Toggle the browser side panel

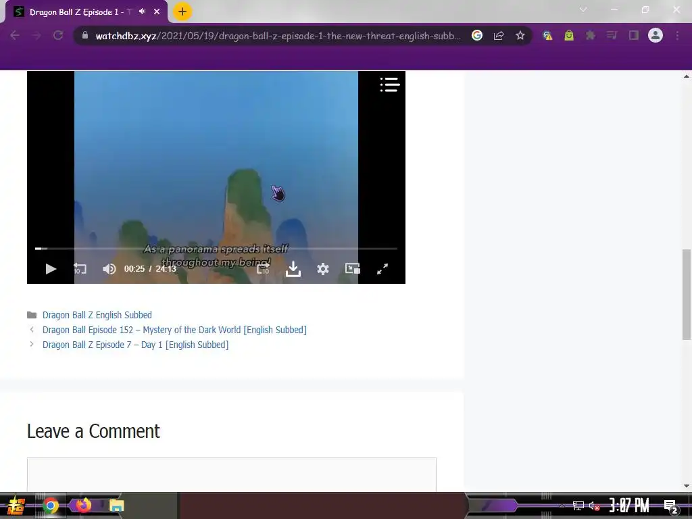click(634, 35)
